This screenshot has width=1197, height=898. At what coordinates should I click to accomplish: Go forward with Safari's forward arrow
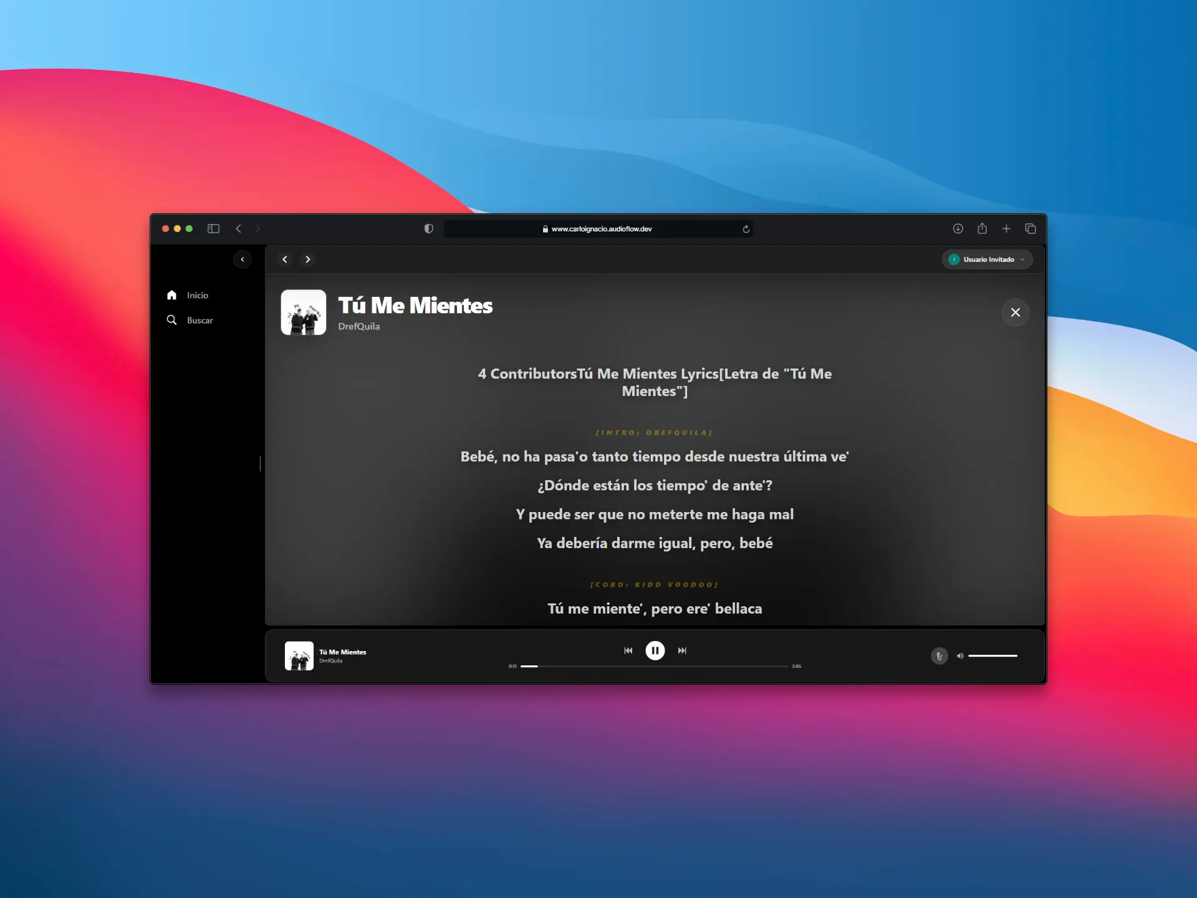coord(257,229)
